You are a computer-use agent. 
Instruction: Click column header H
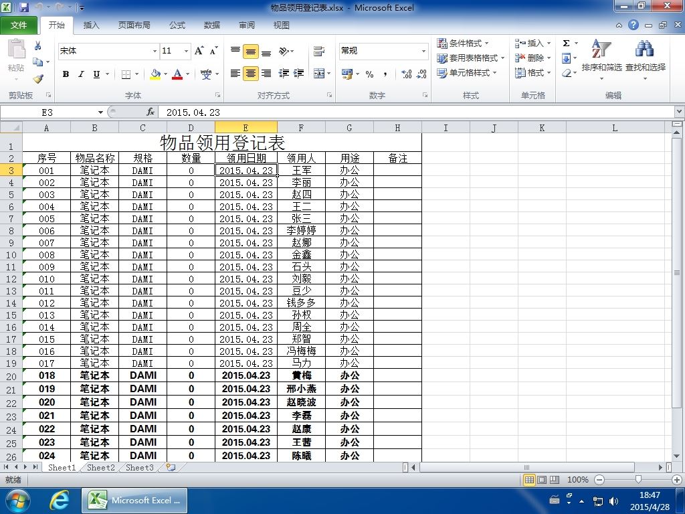point(397,128)
